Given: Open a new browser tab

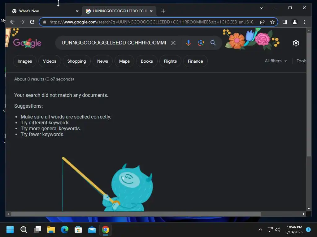Looking at the screenshot, I should pos(163,11).
